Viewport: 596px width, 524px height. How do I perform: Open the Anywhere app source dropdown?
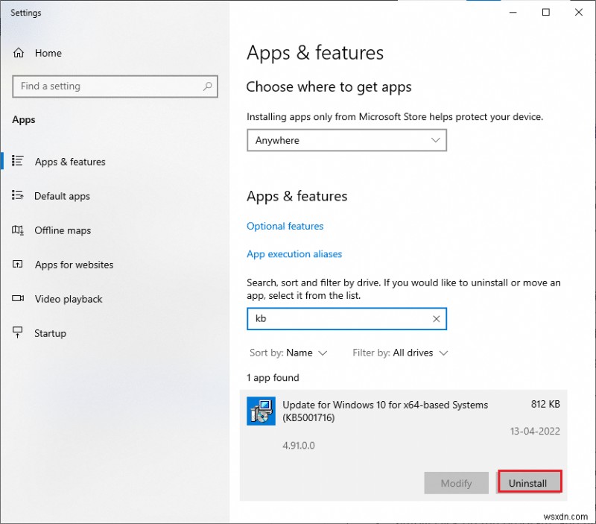pyautogui.click(x=346, y=140)
